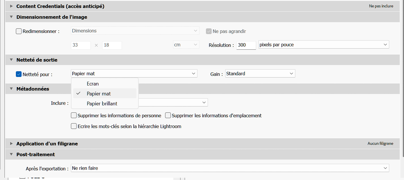Check Supprimer les informations d'emplacement
This screenshot has width=404, height=180.
click(168, 116)
